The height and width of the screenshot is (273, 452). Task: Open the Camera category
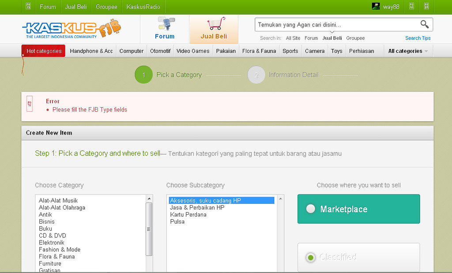click(x=315, y=51)
